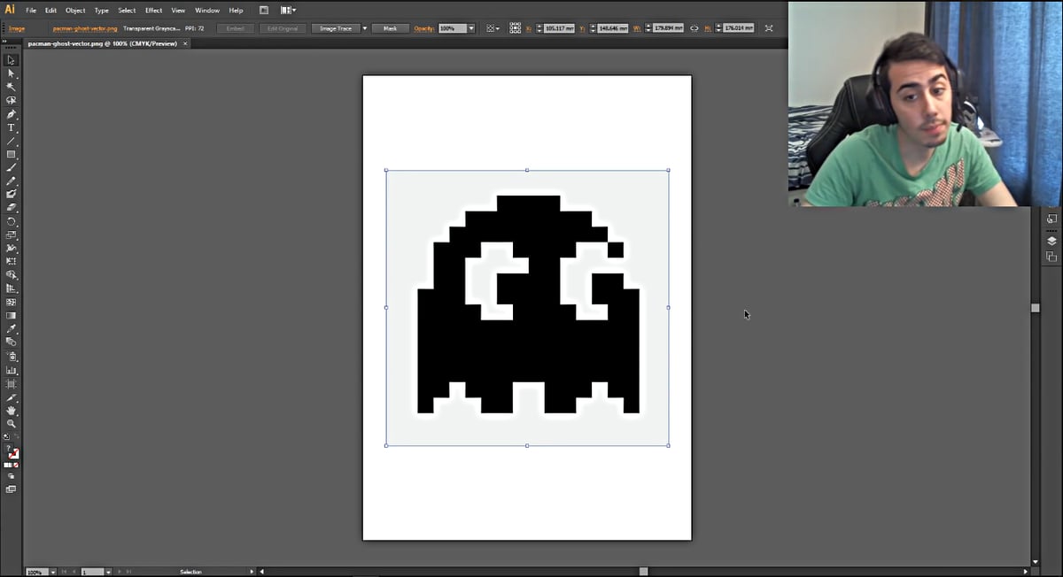Change the screen mode button
Viewport: 1063px width, 577px height.
[12, 489]
